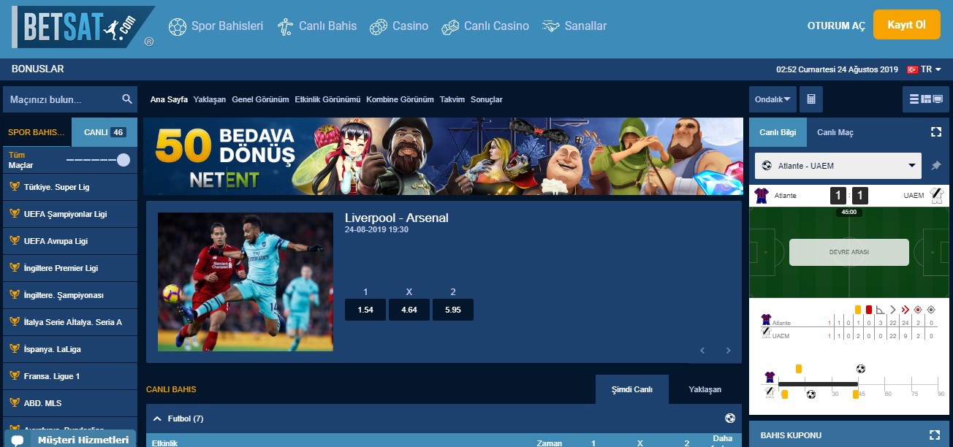953x447 pixels.
Task: Click the trophy icon for UEFA Şampiyonlar Ligi
Action: tap(14, 214)
